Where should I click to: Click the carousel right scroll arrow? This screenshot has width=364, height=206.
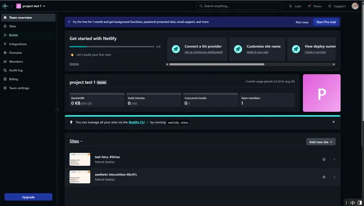click(x=334, y=64)
